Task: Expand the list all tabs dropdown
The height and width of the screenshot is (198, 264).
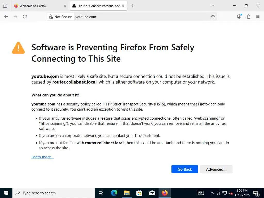Action: pyautogui.click(x=213, y=6)
